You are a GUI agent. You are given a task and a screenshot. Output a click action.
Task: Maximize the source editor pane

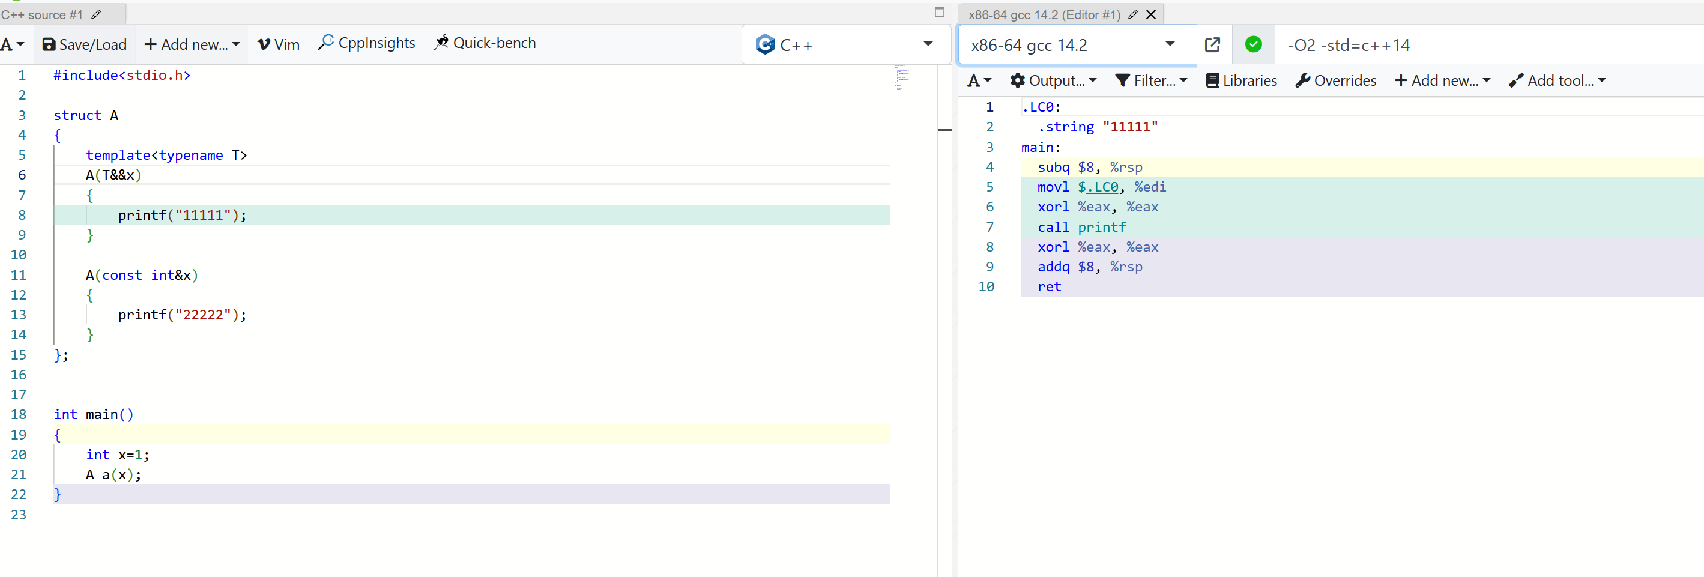[x=939, y=12]
